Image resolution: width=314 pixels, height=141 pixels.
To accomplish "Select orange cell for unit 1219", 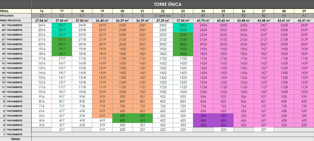I will point(102,82).
